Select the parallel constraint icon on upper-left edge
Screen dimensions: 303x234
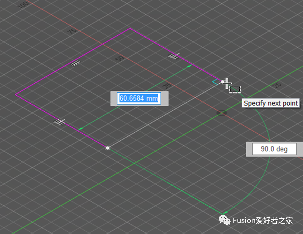tap(75, 63)
